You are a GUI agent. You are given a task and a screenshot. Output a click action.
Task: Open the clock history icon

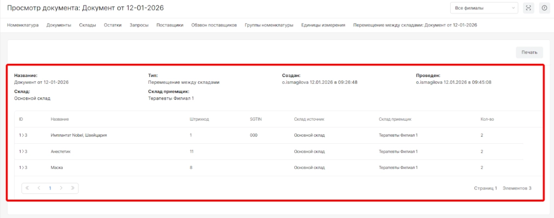click(x=544, y=8)
